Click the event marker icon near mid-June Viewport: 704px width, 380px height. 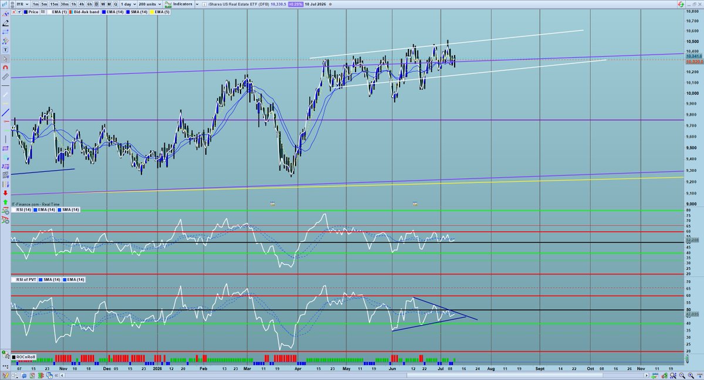[x=415, y=203]
